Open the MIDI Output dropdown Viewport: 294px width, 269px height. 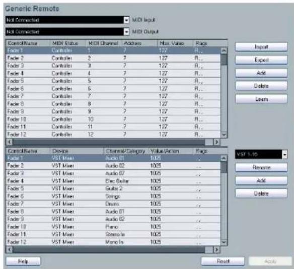point(67,32)
